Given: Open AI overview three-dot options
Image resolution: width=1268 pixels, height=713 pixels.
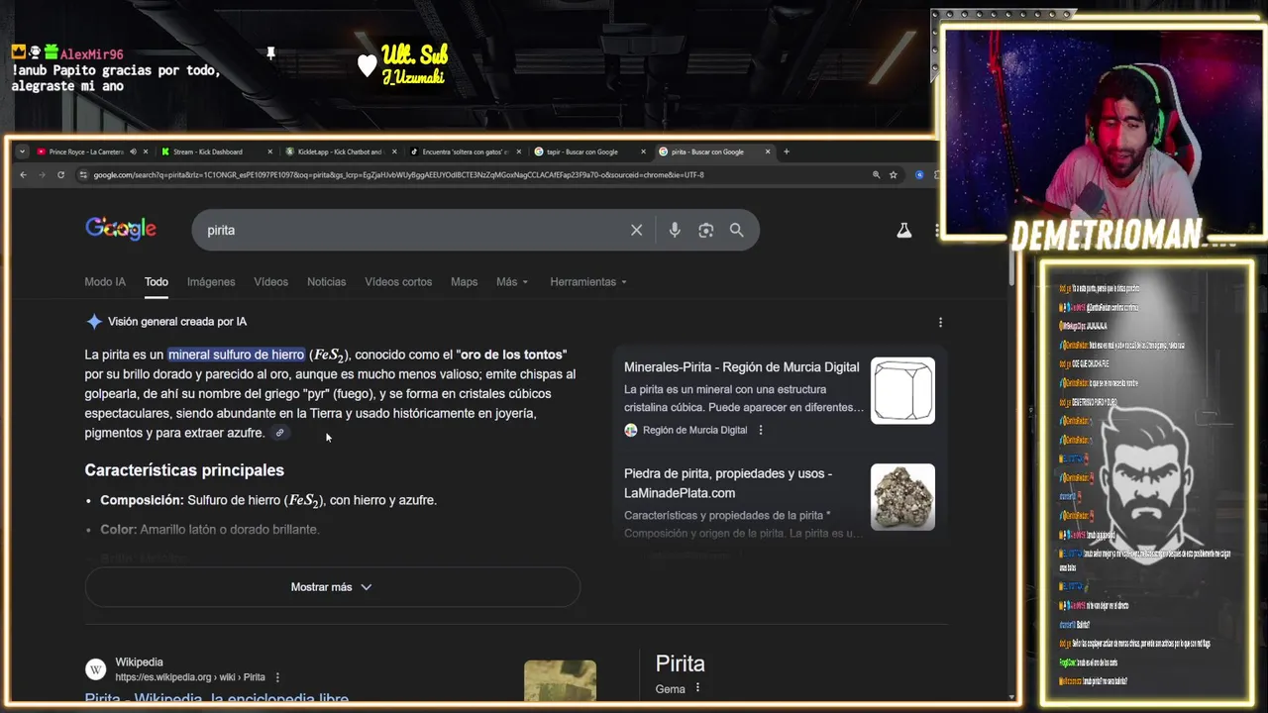Looking at the screenshot, I should (x=940, y=322).
